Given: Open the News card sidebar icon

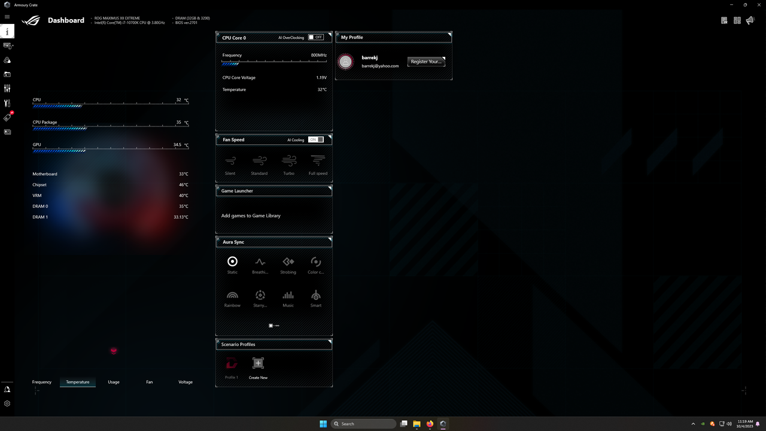Looking at the screenshot, I should [x=7, y=132].
